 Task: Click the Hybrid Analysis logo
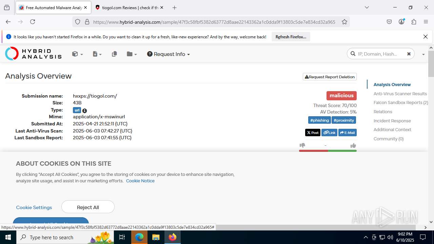(x=33, y=54)
